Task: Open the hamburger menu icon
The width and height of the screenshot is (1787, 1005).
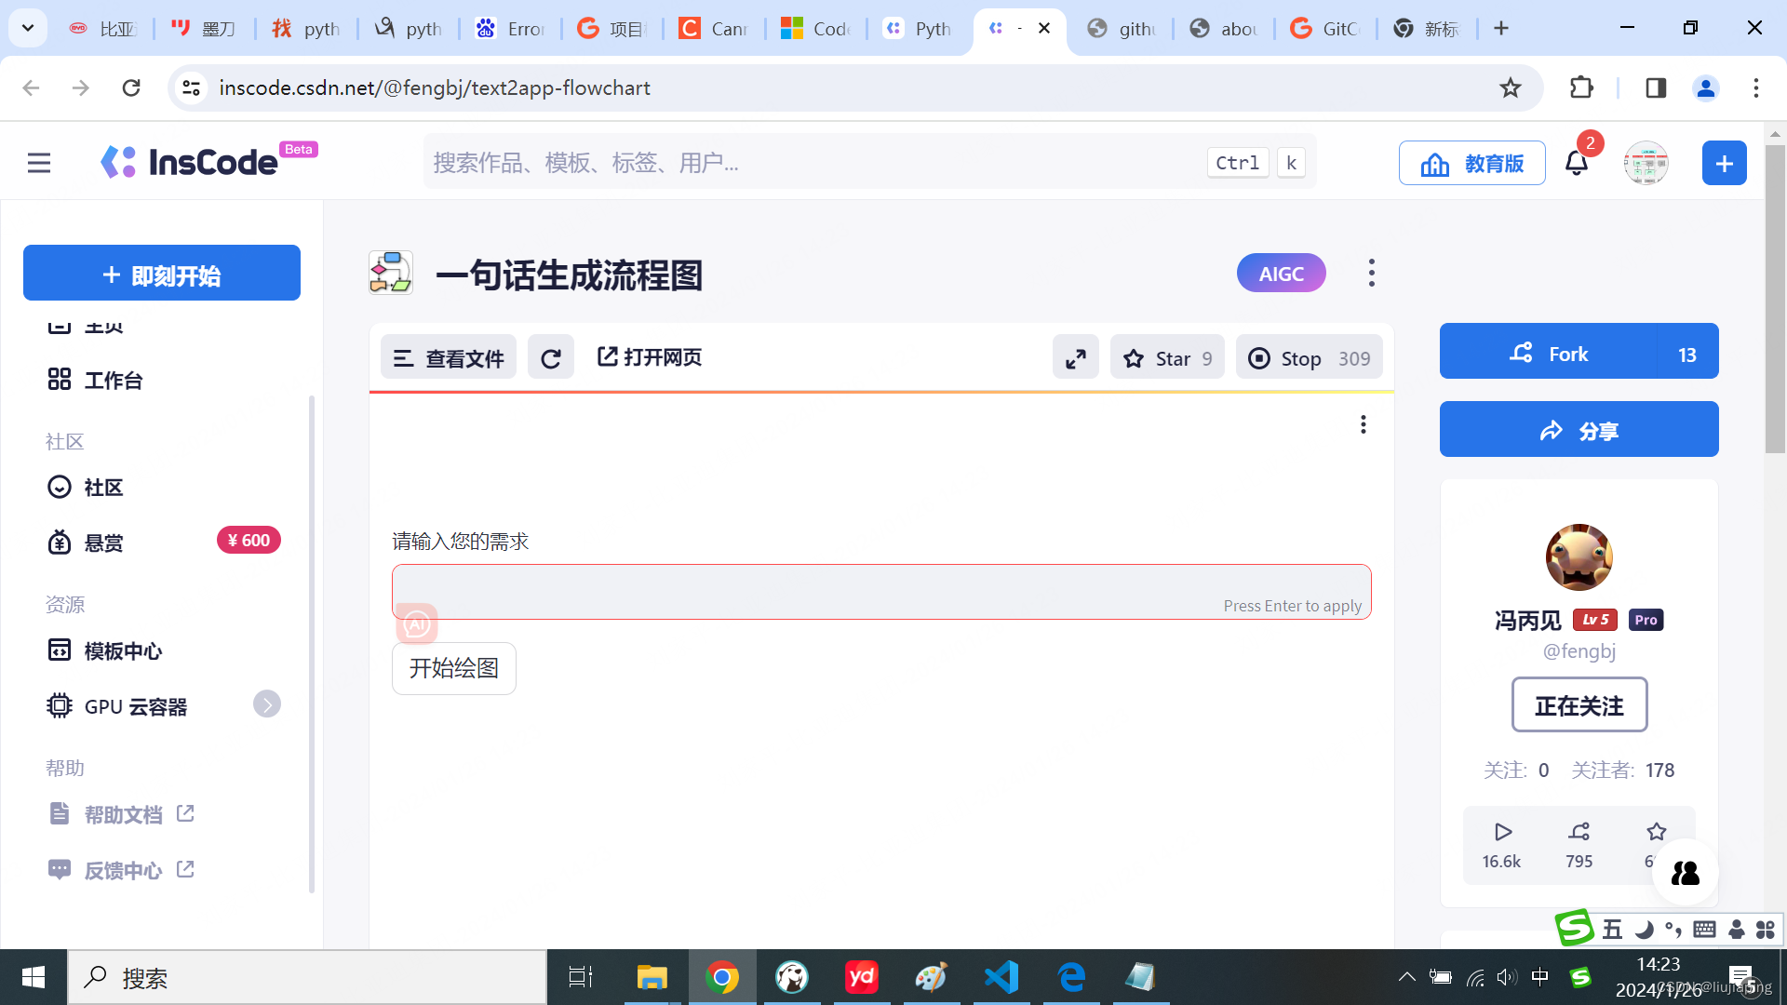Action: [x=39, y=164]
